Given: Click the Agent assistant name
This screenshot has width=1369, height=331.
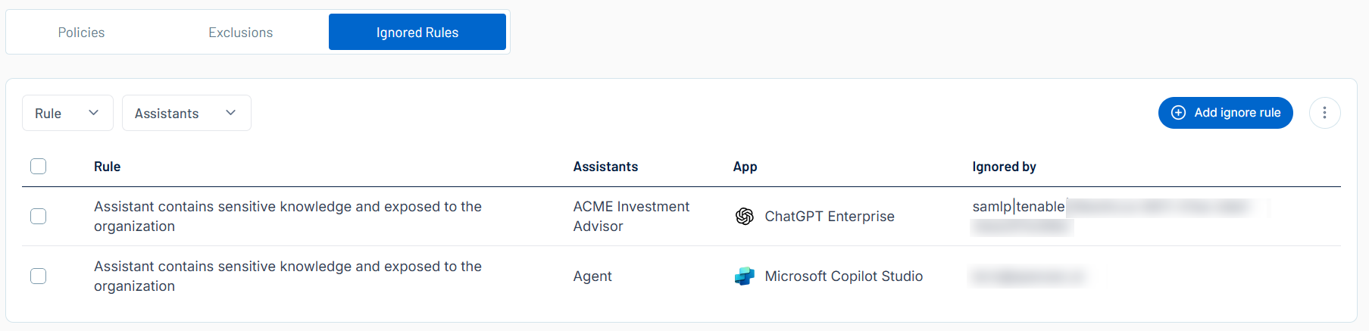Looking at the screenshot, I should click(x=592, y=276).
